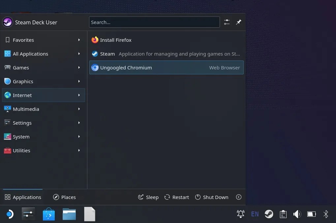
Task: Open the Dolphin file manager icon
Action: (x=69, y=214)
